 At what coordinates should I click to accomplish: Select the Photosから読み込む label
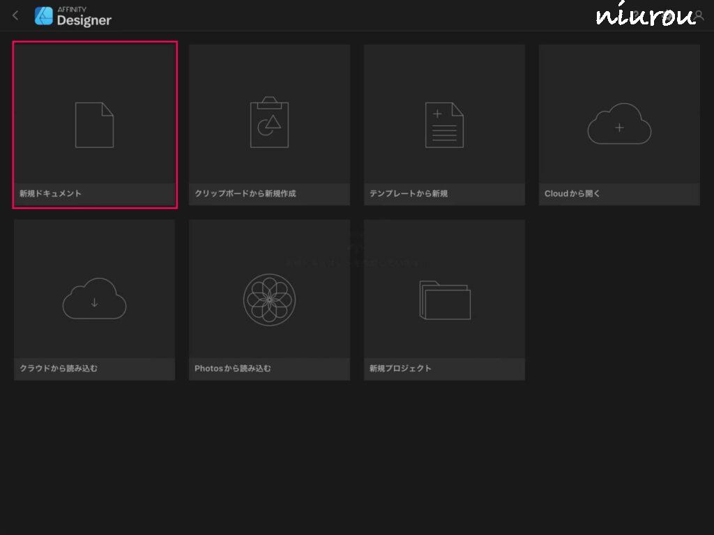233,369
